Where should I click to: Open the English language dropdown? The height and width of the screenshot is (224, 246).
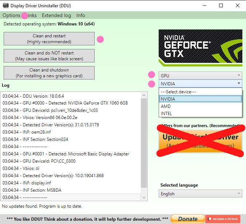[x=201, y=194]
